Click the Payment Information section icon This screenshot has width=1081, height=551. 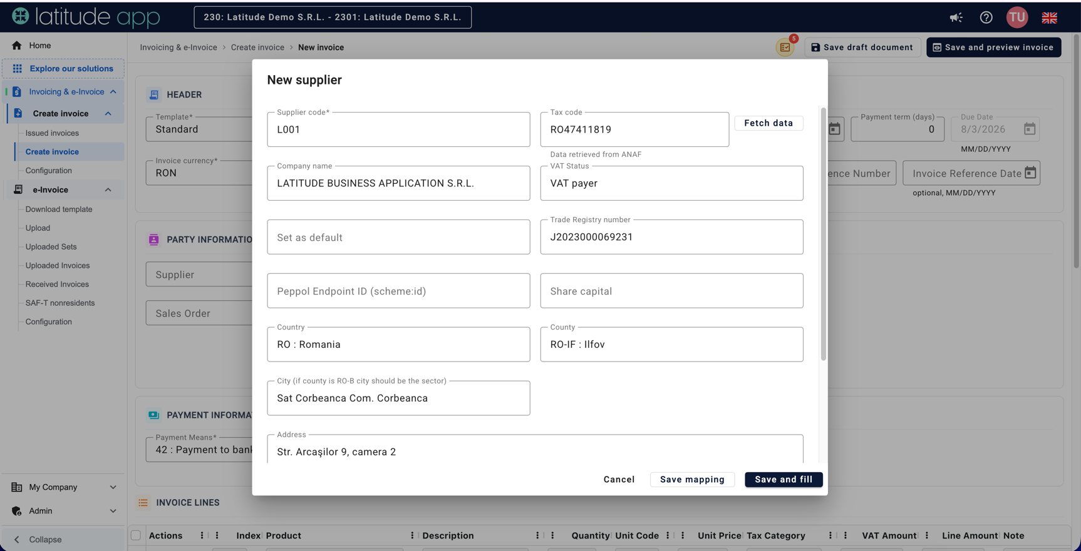pyautogui.click(x=154, y=415)
